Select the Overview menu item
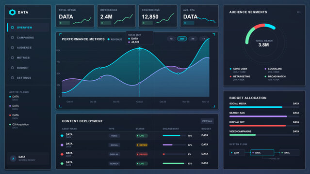 pos(28,28)
